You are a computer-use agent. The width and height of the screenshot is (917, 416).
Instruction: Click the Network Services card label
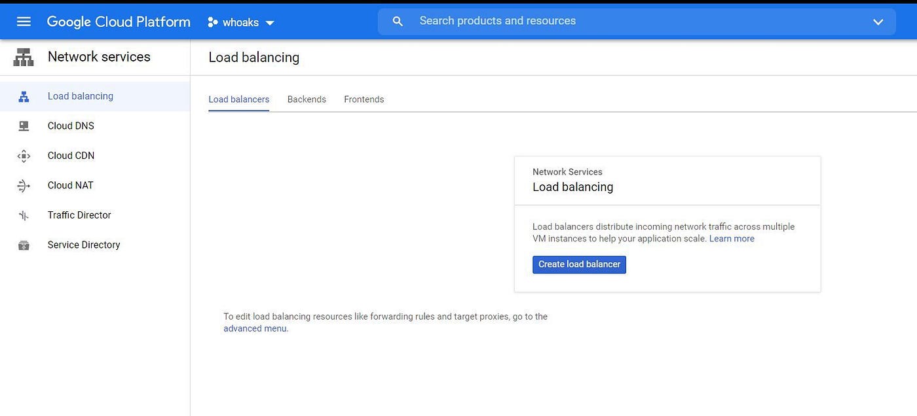tap(567, 172)
